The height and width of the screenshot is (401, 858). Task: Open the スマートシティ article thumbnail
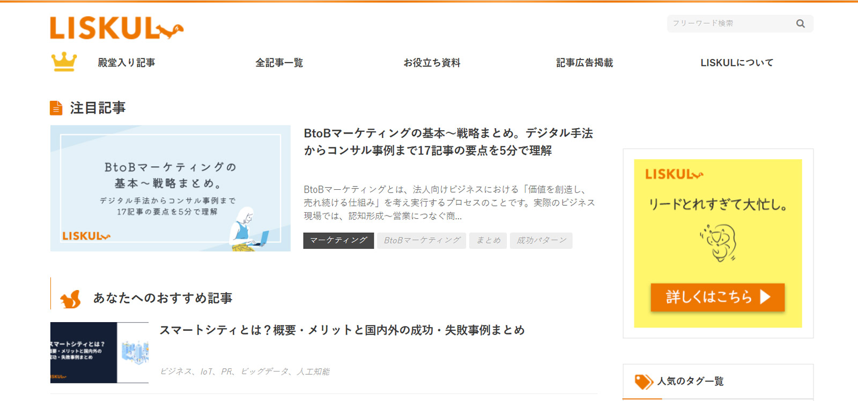[x=99, y=353]
